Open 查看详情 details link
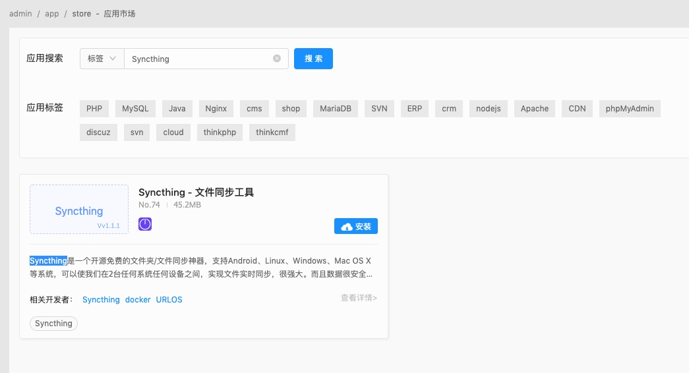 (x=359, y=298)
